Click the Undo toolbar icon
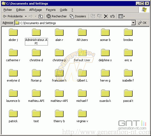The image size is (151, 136). [112, 16]
